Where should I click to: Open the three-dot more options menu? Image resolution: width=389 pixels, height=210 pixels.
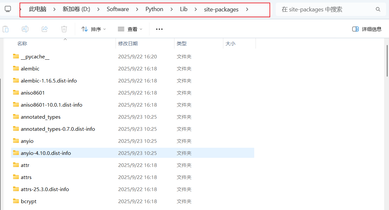pyautogui.click(x=159, y=29)
